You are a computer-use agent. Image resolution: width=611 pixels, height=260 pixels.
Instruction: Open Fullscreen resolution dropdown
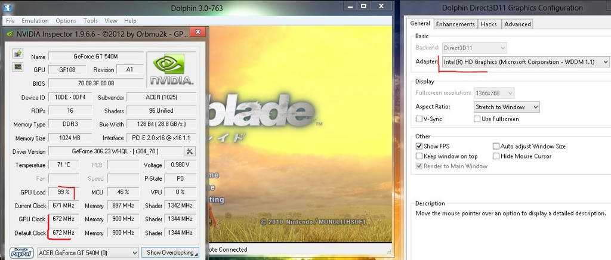click(x=493, y=94)
